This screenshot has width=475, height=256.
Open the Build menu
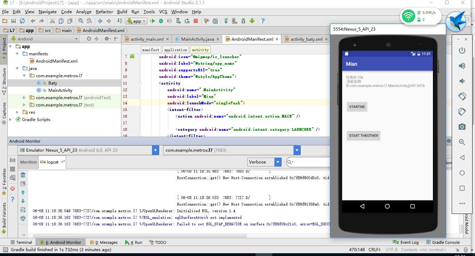click(122, 11)
